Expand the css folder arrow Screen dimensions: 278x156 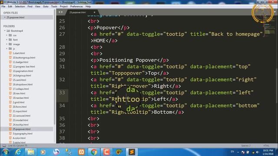pos(7,35)
